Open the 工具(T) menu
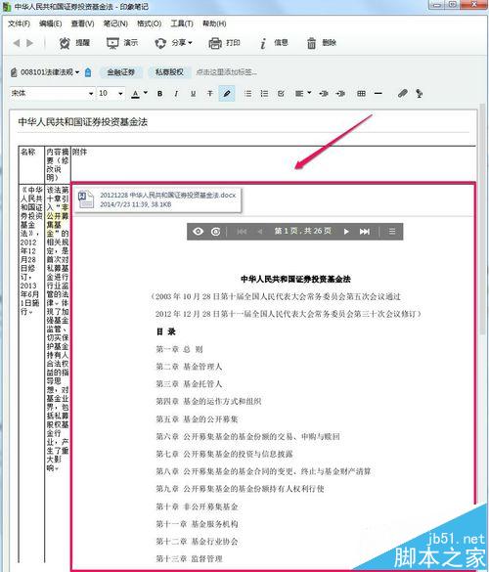This screenshot has width=489, height=572. (182, 23)
